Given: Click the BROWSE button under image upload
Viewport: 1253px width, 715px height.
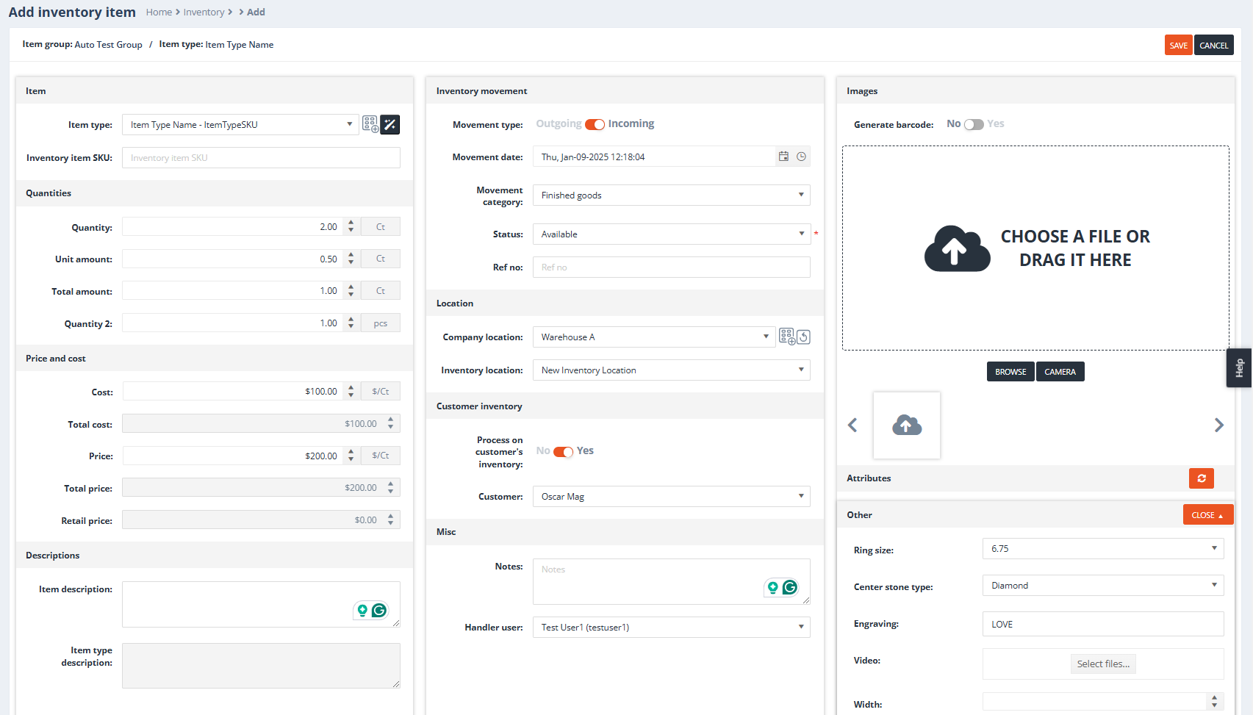Looking at the screenshot, I should click(x=1010, y=372).
